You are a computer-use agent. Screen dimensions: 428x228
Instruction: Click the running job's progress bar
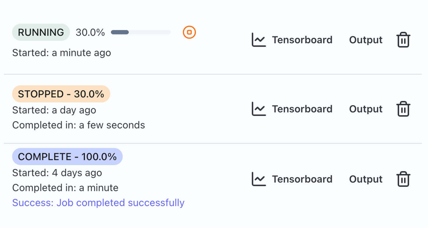coord(141,32)
